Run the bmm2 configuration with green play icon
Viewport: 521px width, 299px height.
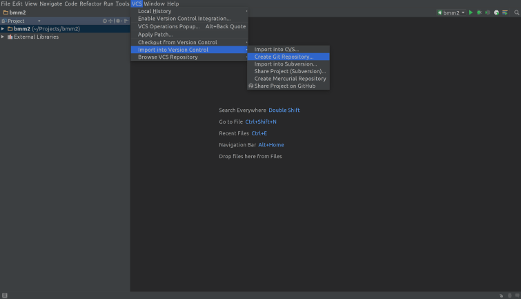pos(471,12)
